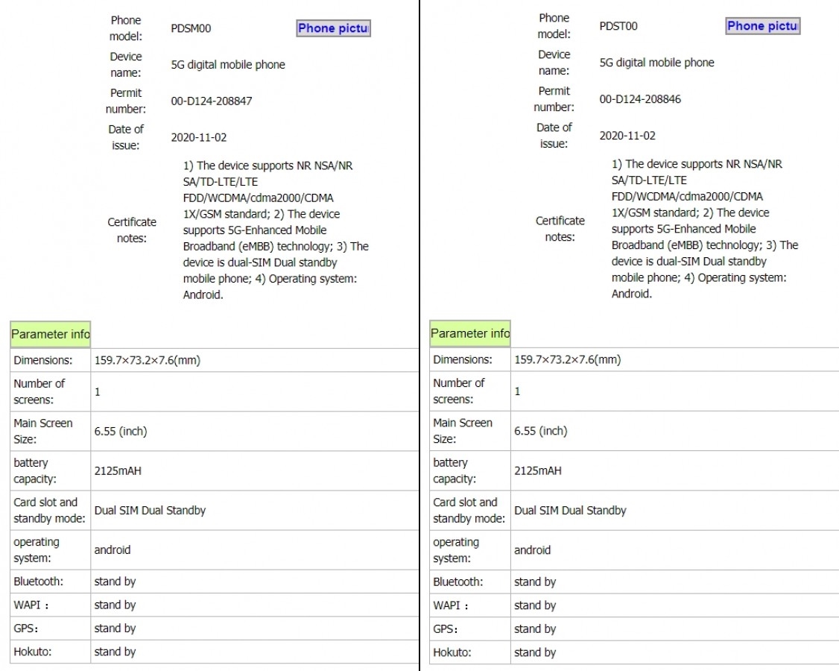Click the right panel's android operating system value

532,550
